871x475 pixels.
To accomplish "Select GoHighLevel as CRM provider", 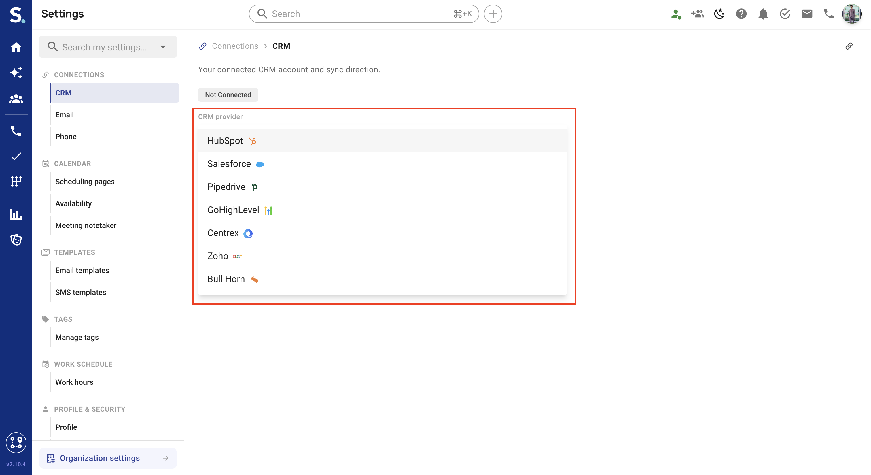I will click(x=382, y=210).
